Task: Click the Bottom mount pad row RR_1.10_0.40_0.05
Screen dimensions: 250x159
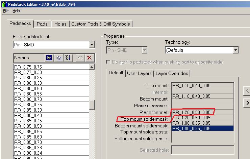Action: 203,96
